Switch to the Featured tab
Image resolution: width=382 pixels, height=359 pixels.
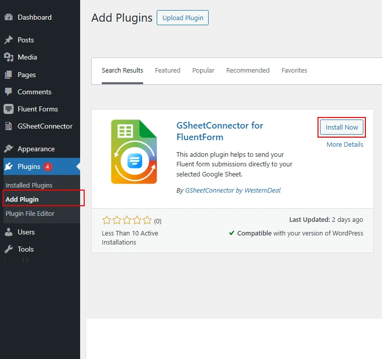click(x=167, y=71)
